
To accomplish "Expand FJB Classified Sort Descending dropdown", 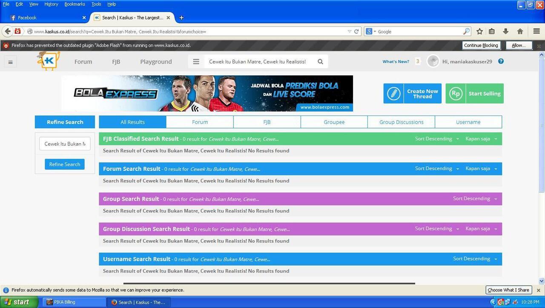I will click(437, 139).
